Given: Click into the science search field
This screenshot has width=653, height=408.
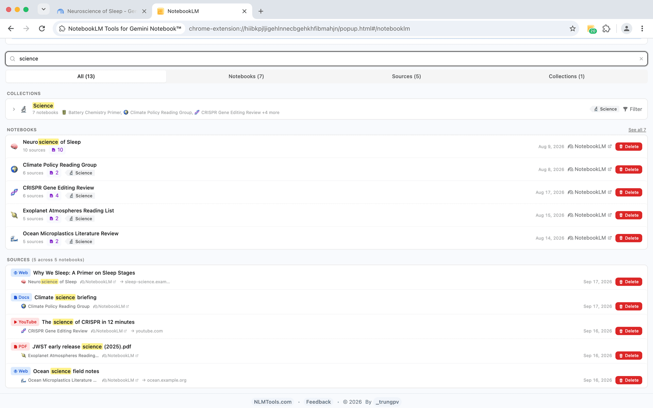Looking at the screenshot, I should click(326, 59).
